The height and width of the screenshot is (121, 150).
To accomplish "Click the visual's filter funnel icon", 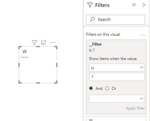I will (34, 43).
